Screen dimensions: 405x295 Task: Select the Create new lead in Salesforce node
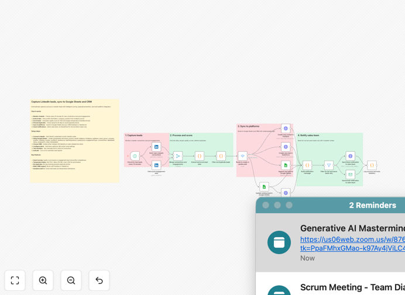286,147
